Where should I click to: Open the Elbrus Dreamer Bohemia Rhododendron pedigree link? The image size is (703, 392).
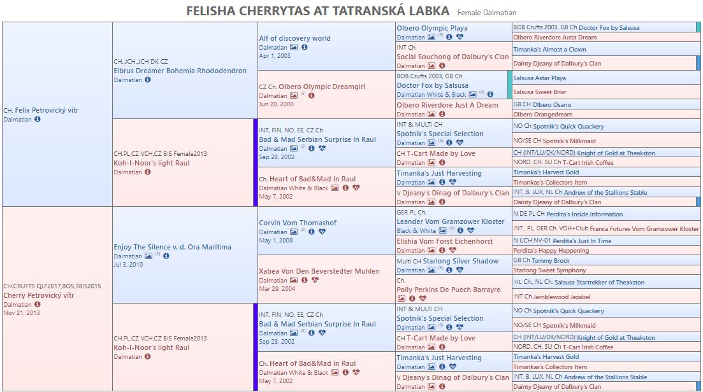(180, 71)
